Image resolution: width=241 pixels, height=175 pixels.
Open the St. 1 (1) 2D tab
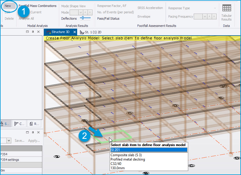(x=93, y=32)
